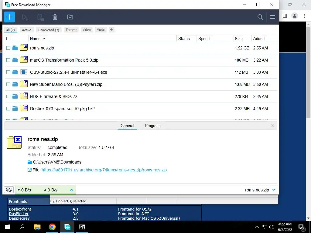Image resolution: width=311 pixels, height=233 pixels.
Task: Check the box for Dosbox-073-sparc-sol-10.pkg.bz2
Action: (x=8, y=109)
